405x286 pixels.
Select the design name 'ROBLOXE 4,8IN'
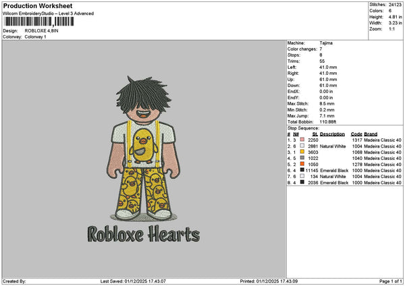42,31
